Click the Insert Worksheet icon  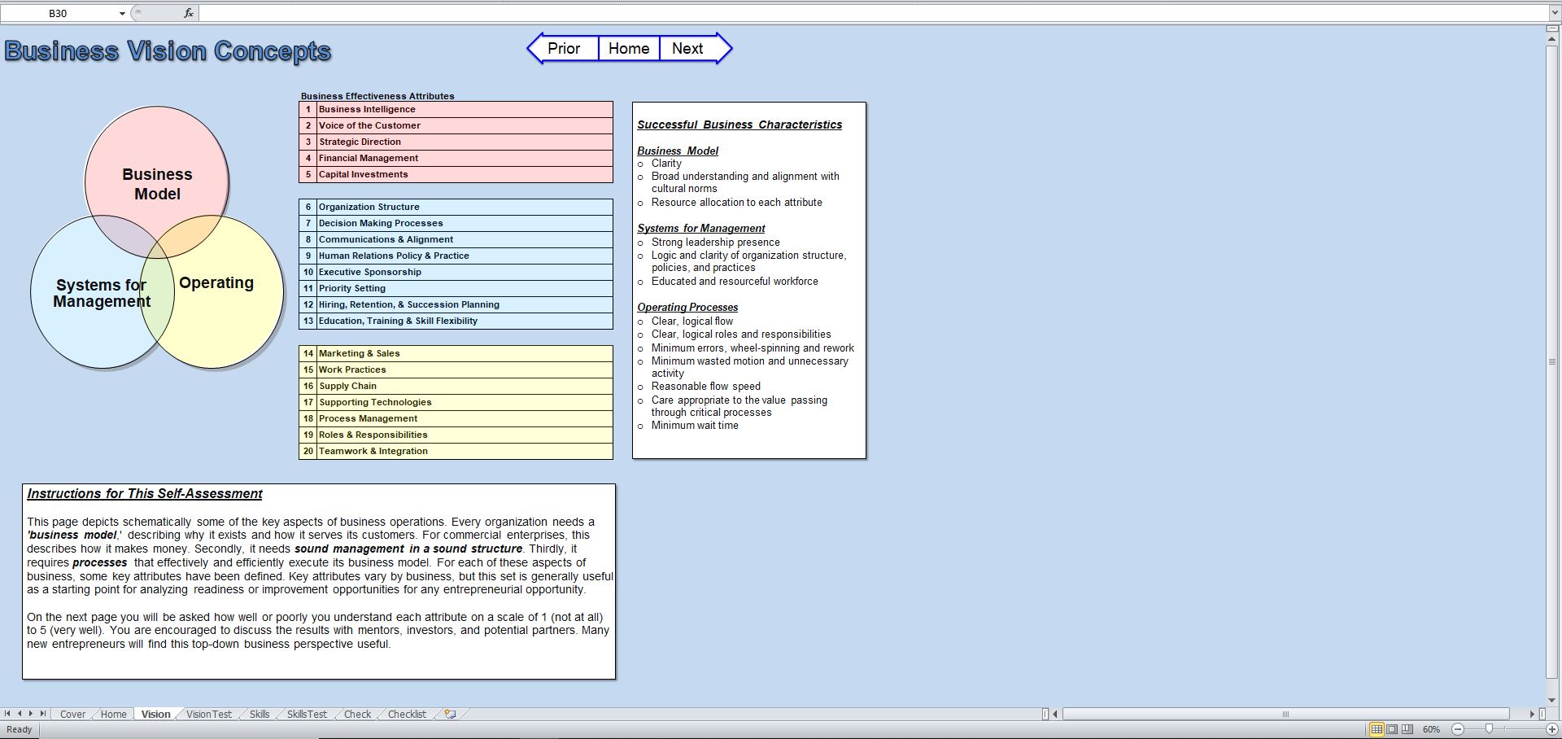coord(450,715)
